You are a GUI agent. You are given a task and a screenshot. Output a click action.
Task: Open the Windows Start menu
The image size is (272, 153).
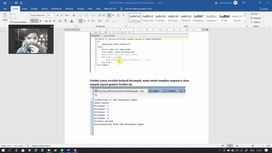click(3, 150)
